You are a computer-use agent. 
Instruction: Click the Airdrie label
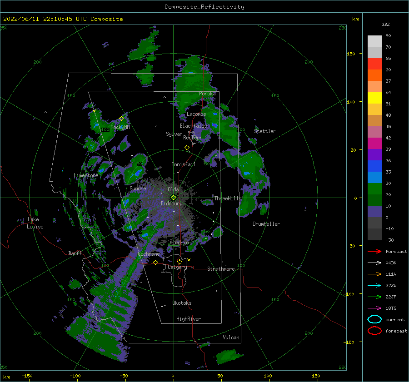pyautogui.click(x=179, y=243)
